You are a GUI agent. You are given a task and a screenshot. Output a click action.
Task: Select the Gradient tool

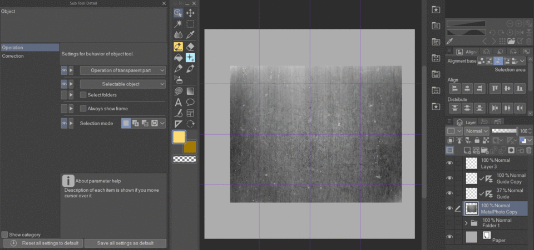[x=190, y=91]
